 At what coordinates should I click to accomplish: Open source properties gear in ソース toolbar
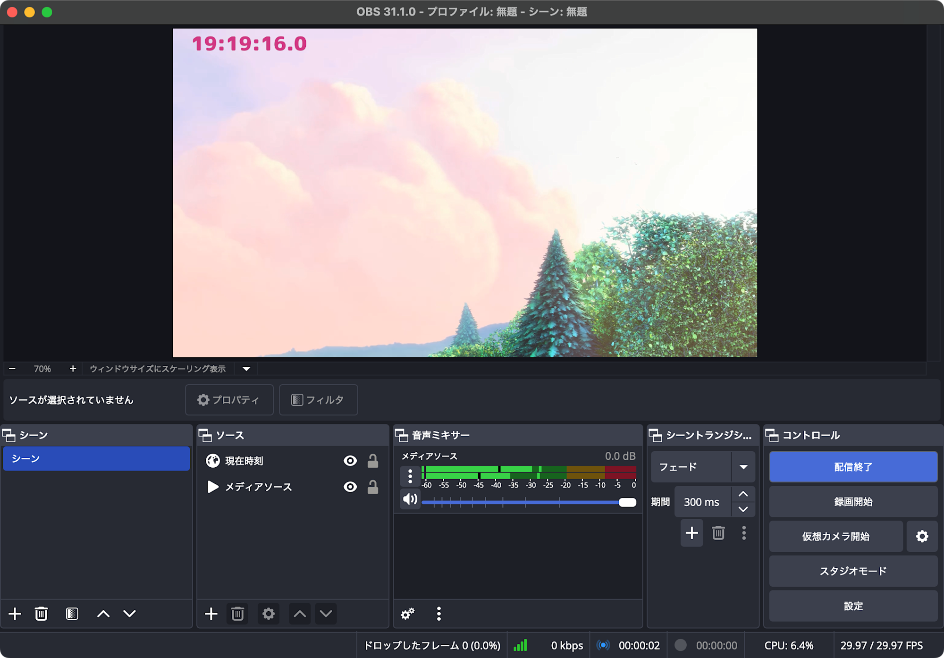click(268, 614)
